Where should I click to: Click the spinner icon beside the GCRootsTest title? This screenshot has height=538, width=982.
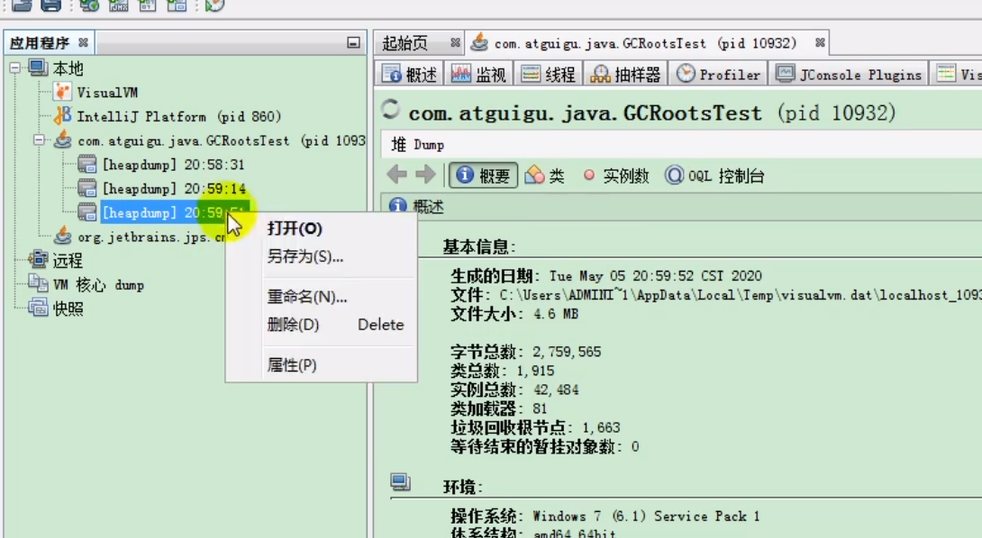point(390,110)
